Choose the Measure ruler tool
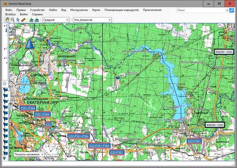 coord(23,20)
